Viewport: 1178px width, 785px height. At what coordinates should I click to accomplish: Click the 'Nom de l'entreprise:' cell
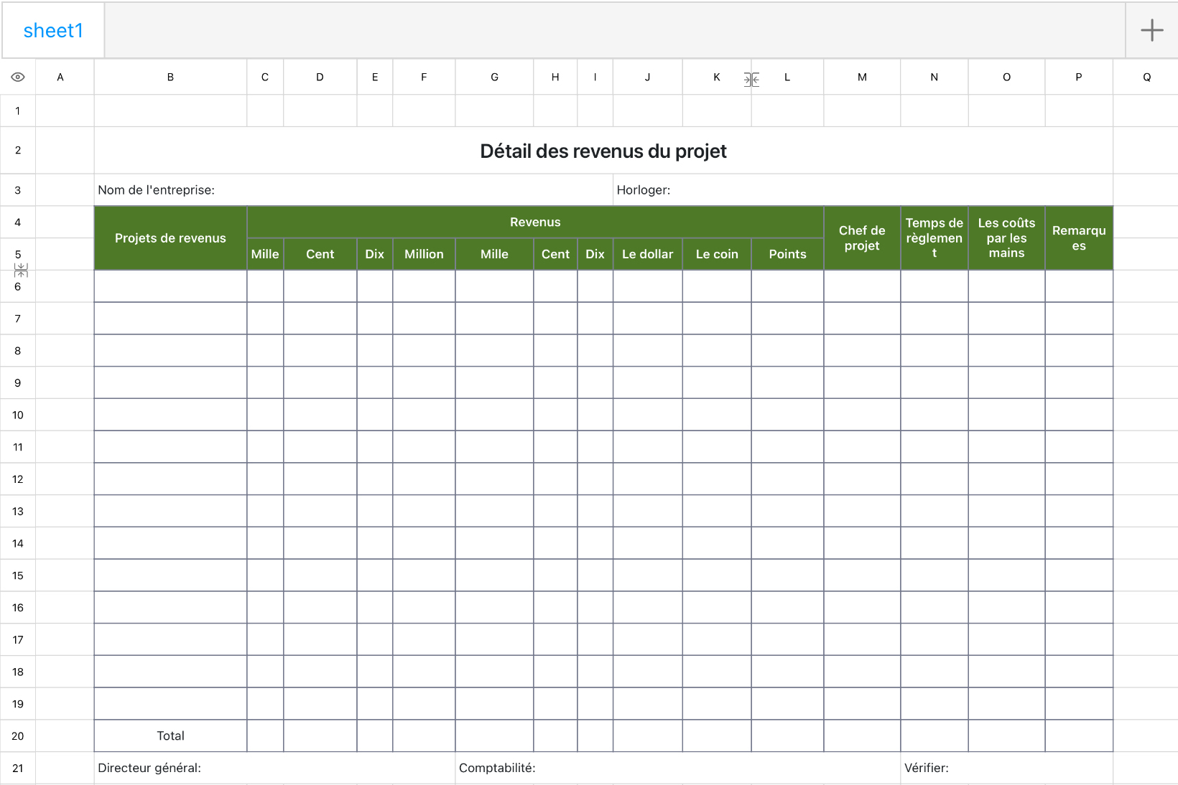[x=353, y=190]
